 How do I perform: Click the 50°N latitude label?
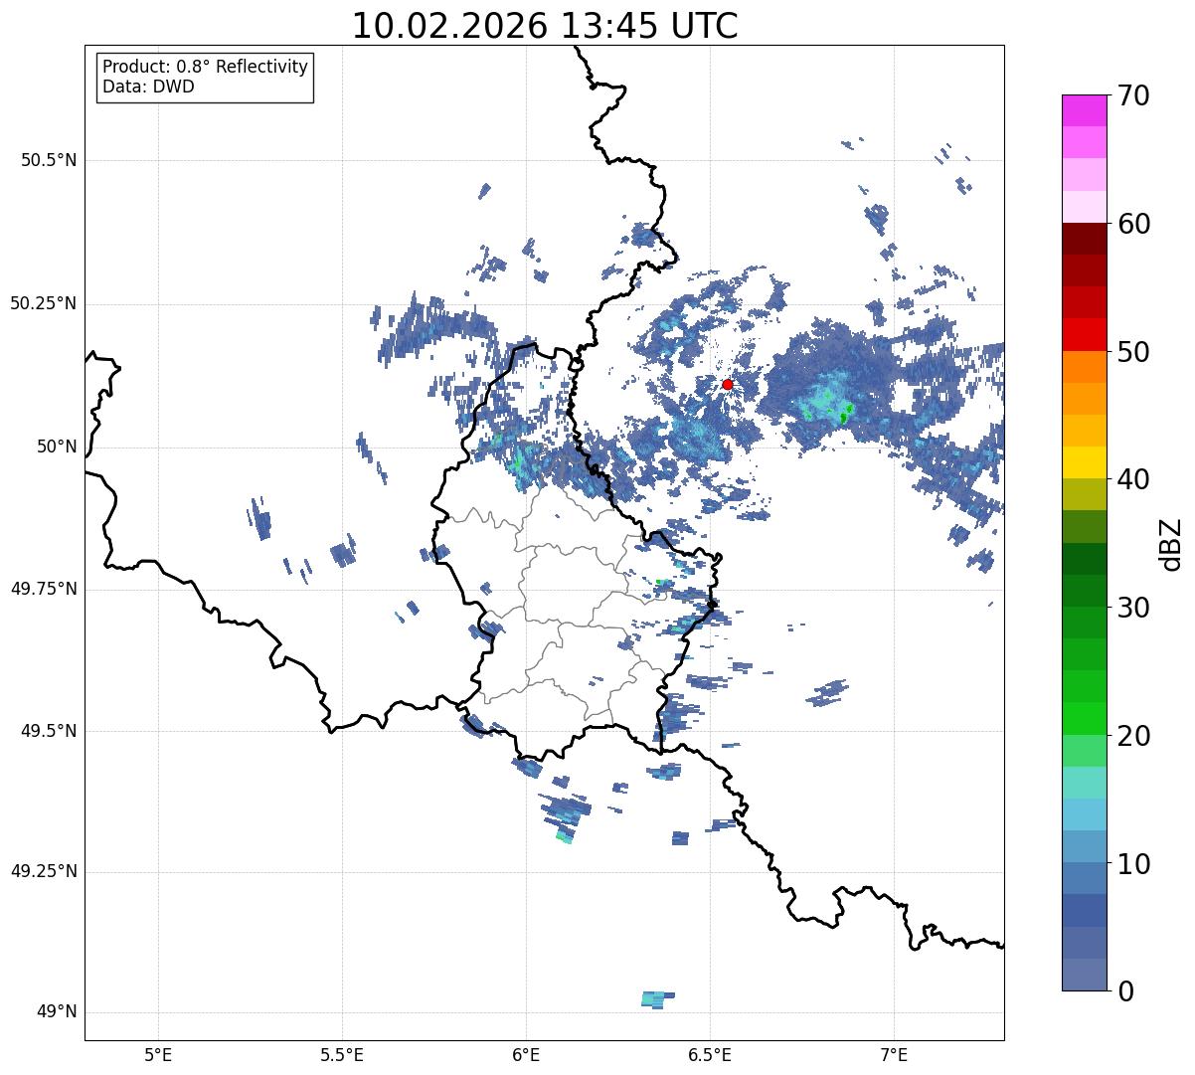(57, 447)
